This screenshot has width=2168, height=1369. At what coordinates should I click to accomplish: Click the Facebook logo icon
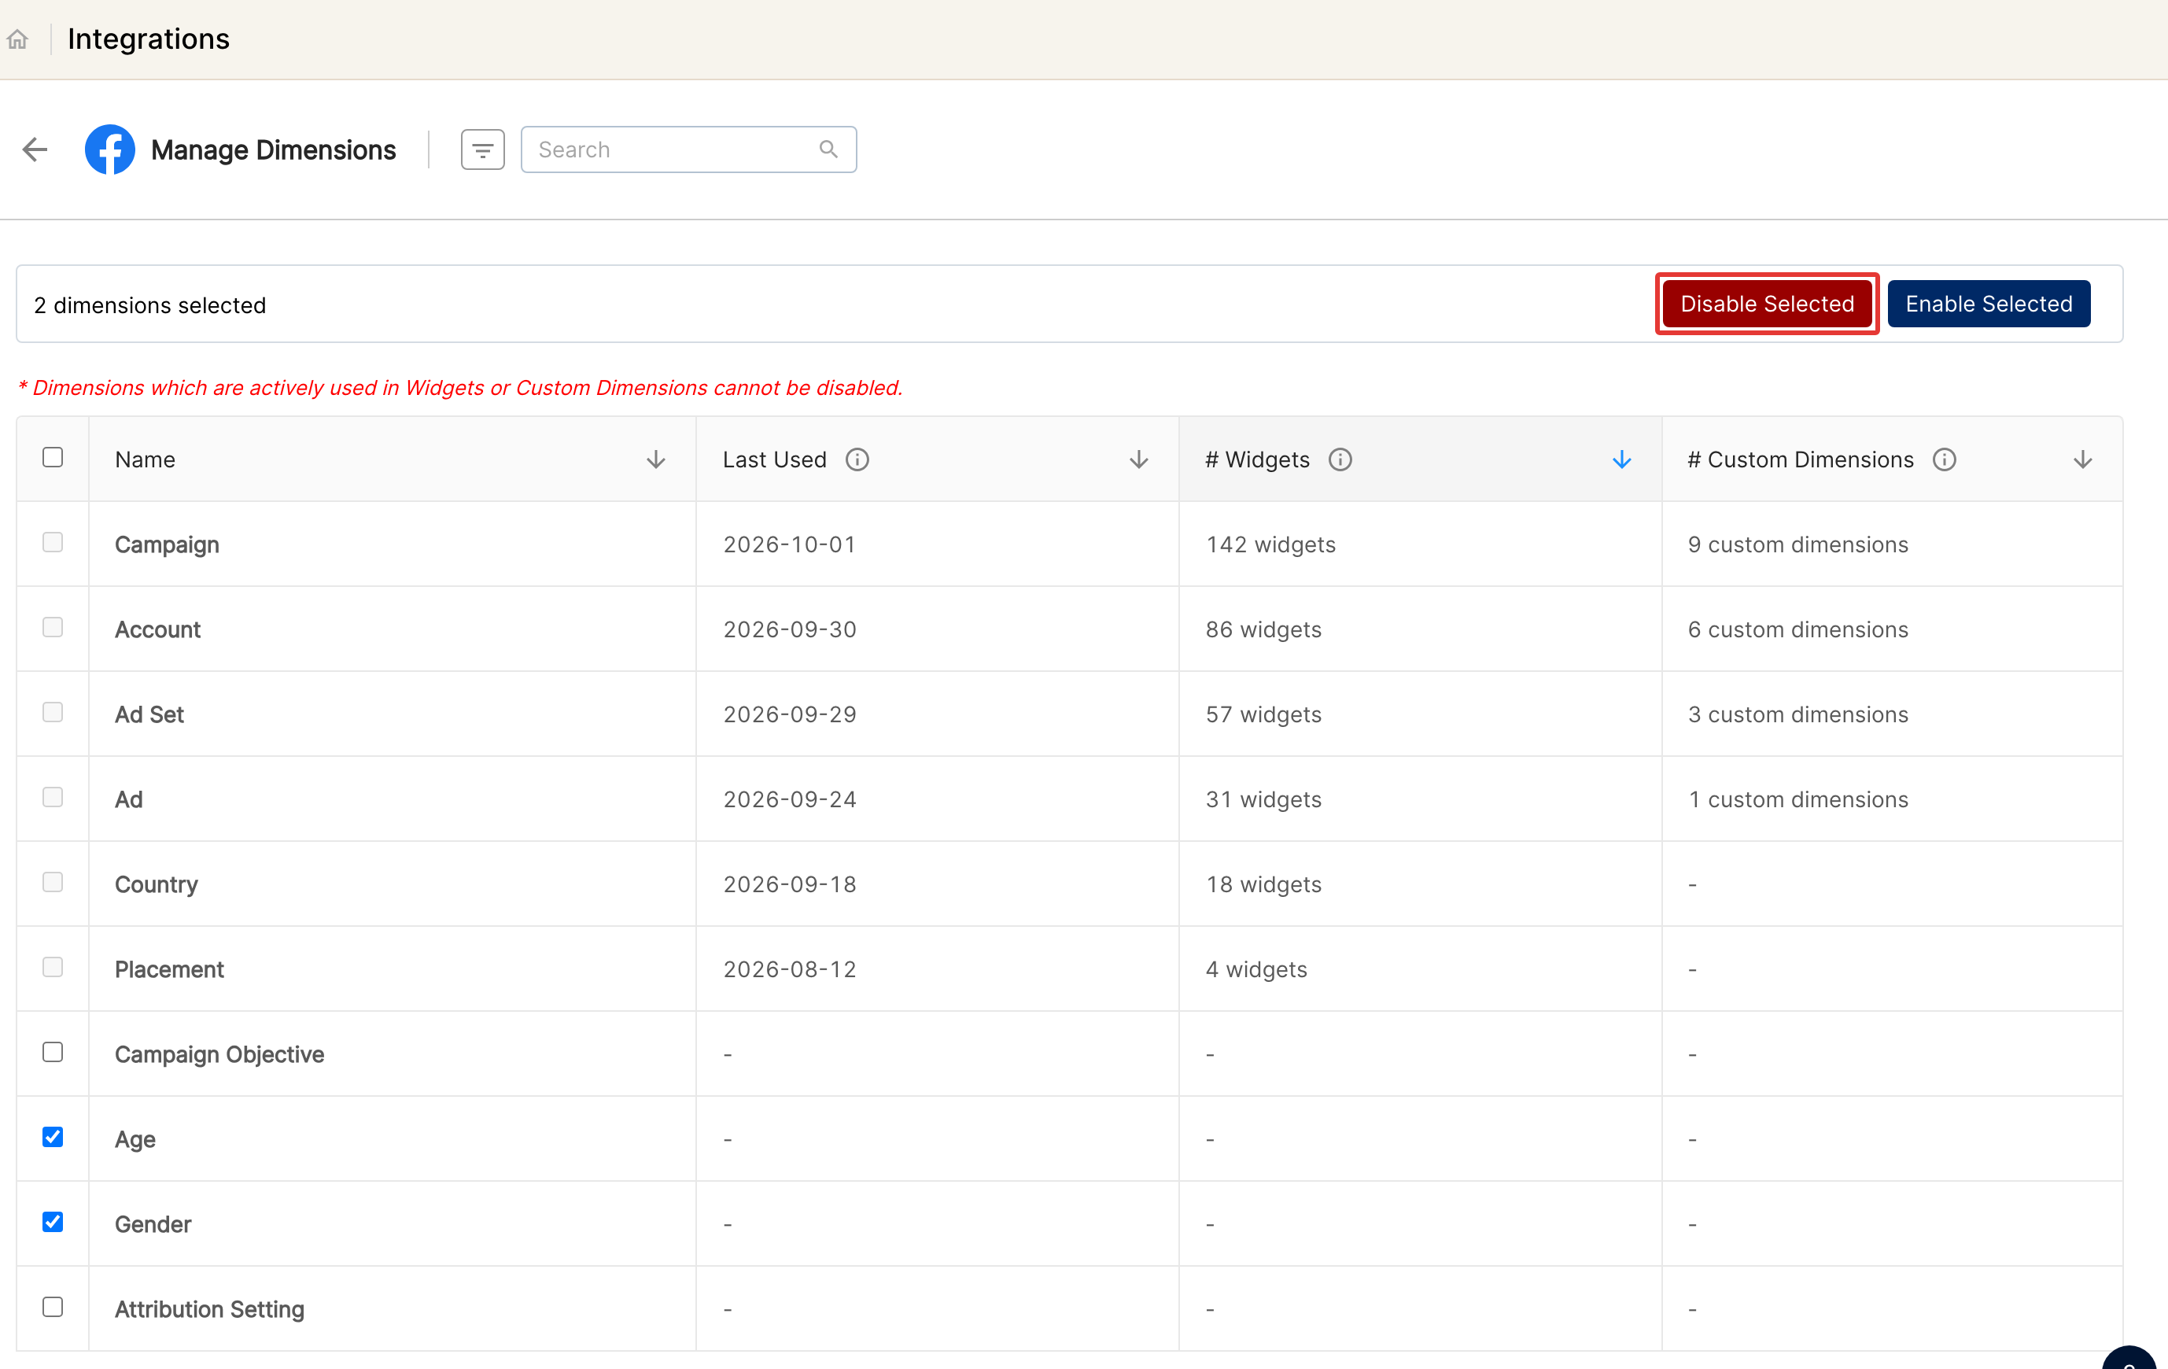point(110,149)
